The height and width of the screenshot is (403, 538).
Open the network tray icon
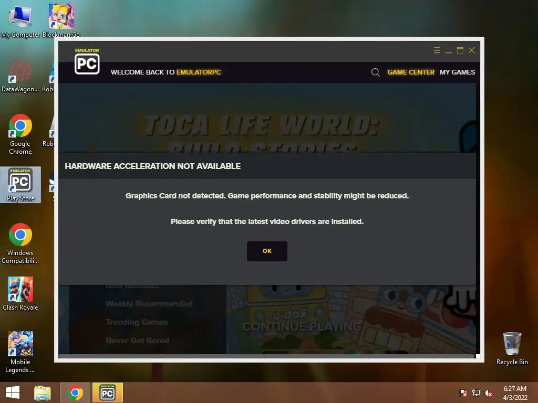tap(476, 393)
